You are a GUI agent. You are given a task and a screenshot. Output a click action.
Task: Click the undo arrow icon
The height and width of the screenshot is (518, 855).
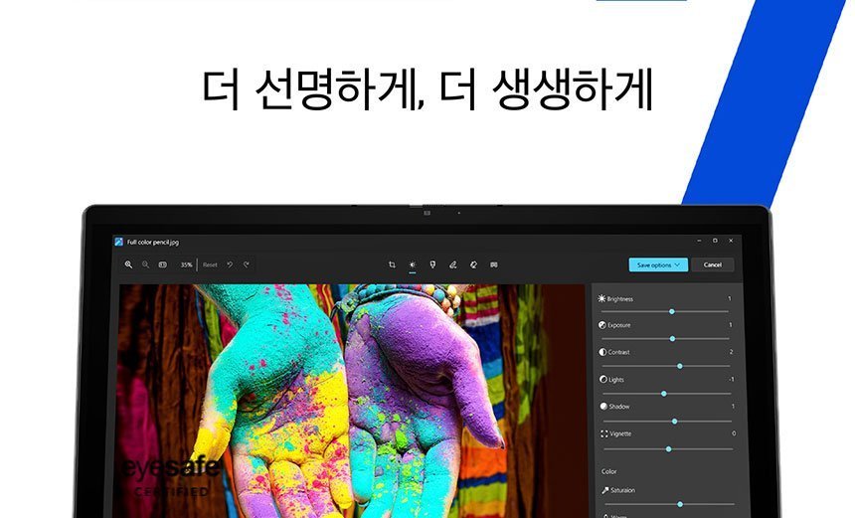click(x=230, y=264)
